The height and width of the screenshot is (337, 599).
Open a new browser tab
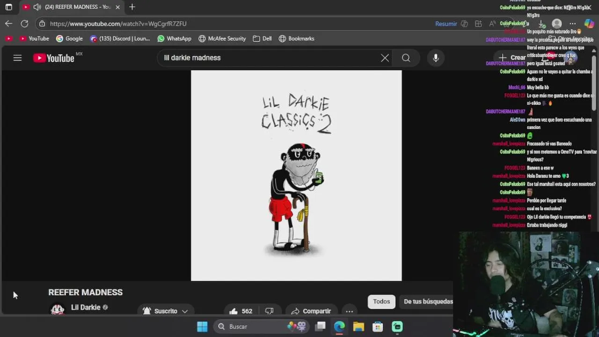(132, 7)
